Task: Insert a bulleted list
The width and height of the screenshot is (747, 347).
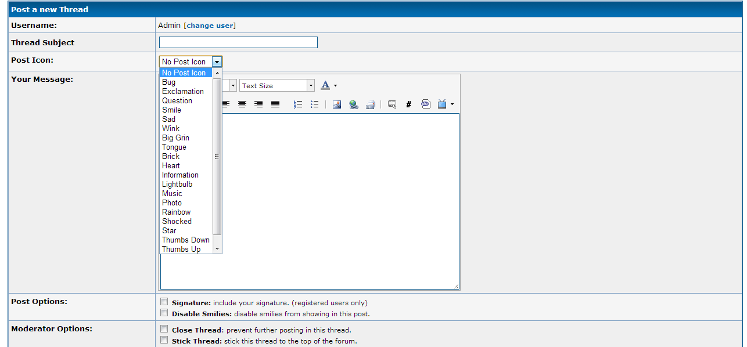Action: coord(314,104)
